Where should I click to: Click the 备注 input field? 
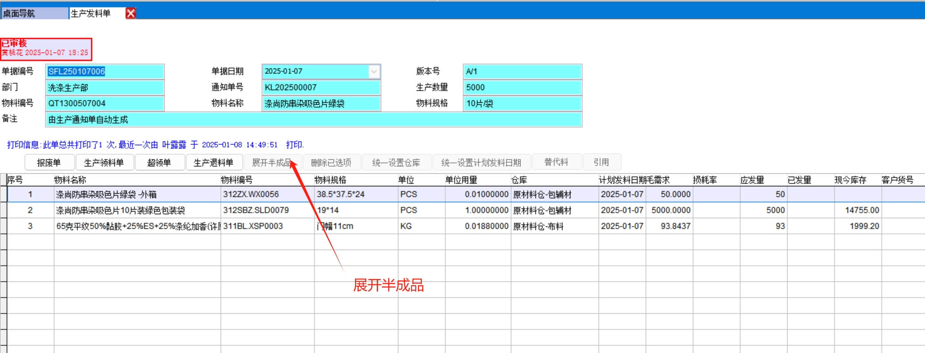tap(313, 119)
